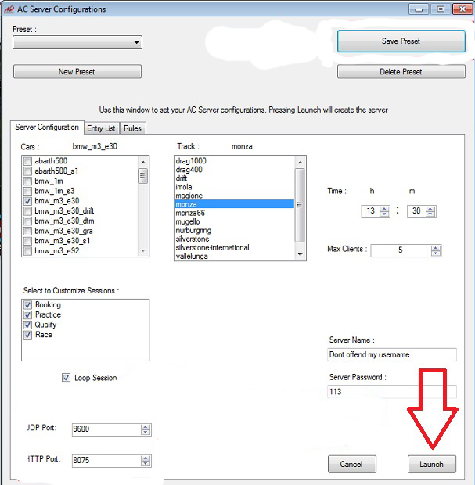
Task: Increase the HTTP Port spinner
Action: click(x=146, y=457)
